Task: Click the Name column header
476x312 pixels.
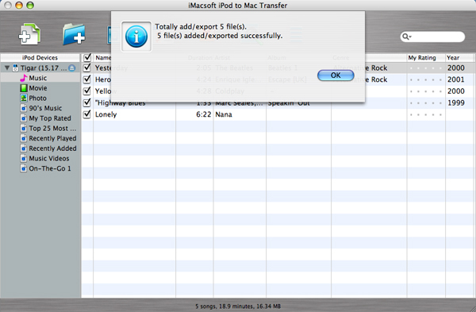Action: (x=102, y=57)
